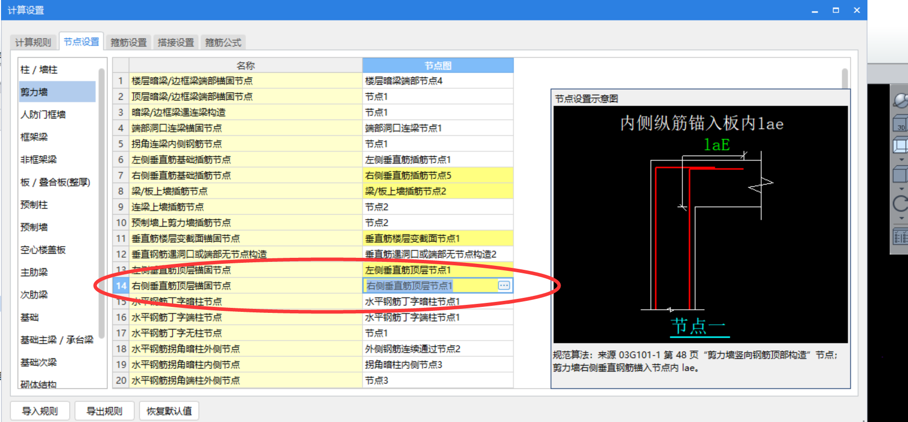Switch to the 节点设置 tab
The image size is (908, 422).
[x=81, y=42]
